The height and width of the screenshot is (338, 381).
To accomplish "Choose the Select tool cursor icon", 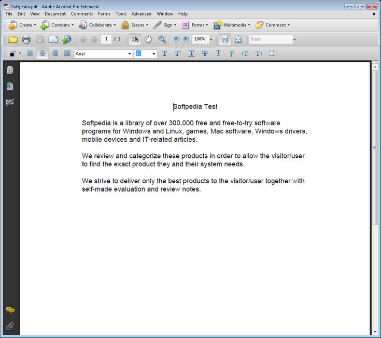I will tap(135, 39).
